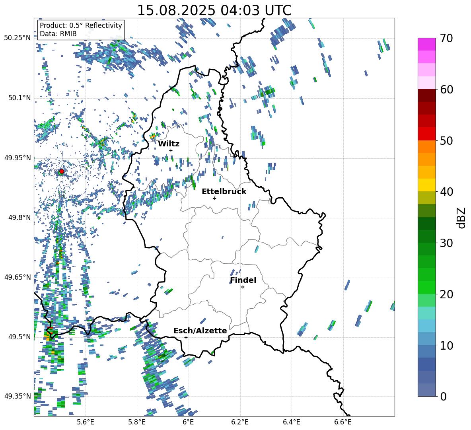This screenshot has width=471, height=430.
Task: Click the 50.25°N latitude label
Action: click(18, 38)
